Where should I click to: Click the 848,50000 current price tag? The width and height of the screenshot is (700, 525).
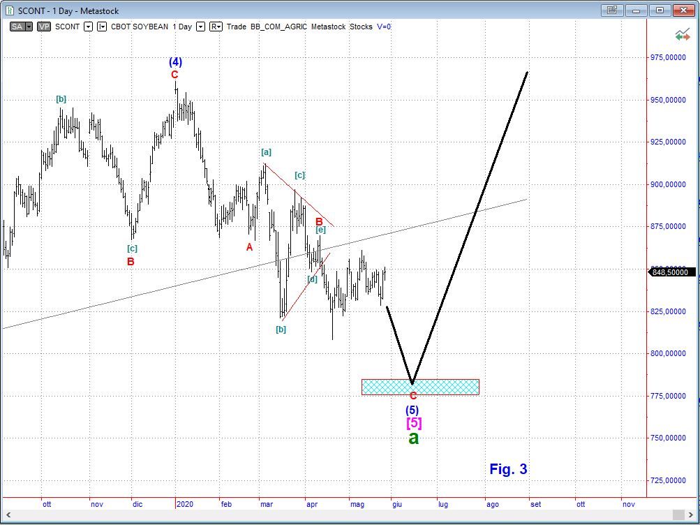click(669, 272)
